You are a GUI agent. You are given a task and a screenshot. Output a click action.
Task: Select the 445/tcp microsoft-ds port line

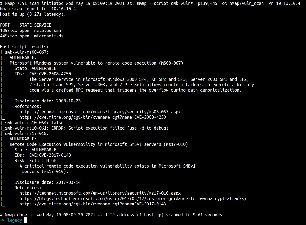click(32, 36)
